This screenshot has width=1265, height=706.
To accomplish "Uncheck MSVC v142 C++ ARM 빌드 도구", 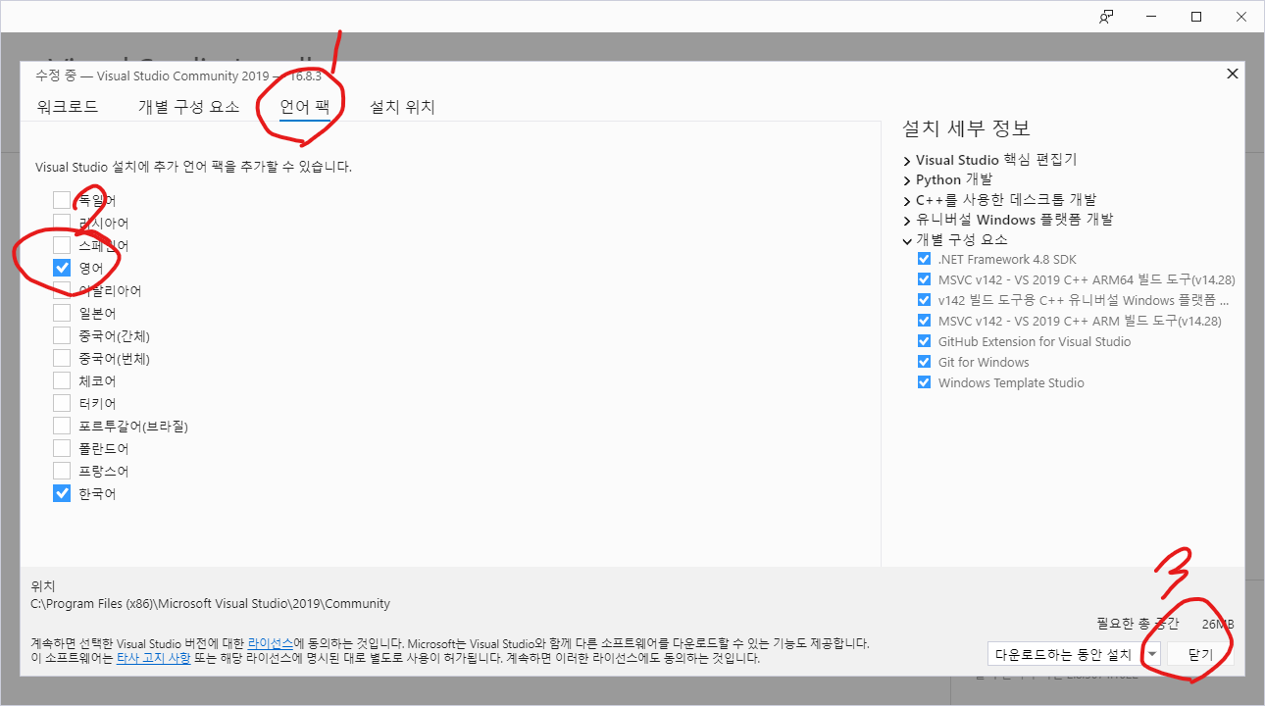I will click(x=924, y=321).
